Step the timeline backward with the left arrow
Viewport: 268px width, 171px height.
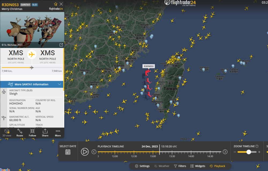pos(94,152)
